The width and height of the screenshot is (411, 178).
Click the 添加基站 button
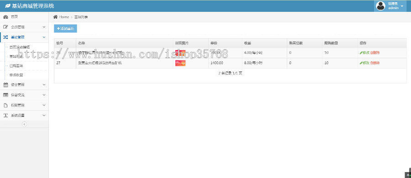pyautogui.click(x=65, y=28)
